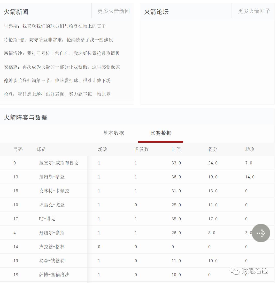The height and width of the screenshot is (283, 277).
Task: Open the 更多火箭帖子 link
Action: 254,11
